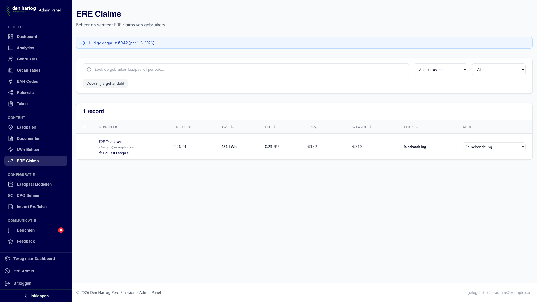Click the Feedback star icon
This screenshot has height=302, width=537.
point(11,241)
